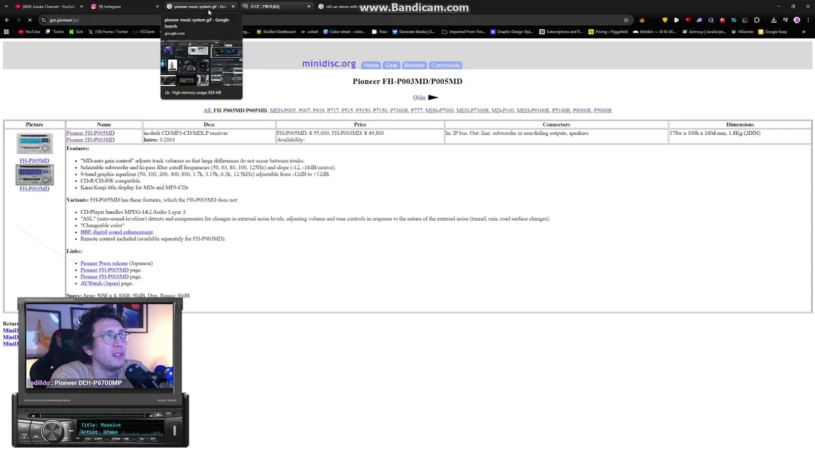The height and width of the screenshot is (458, 815).
Task: Open the YouTube bookmark
Action: (29, 32)
